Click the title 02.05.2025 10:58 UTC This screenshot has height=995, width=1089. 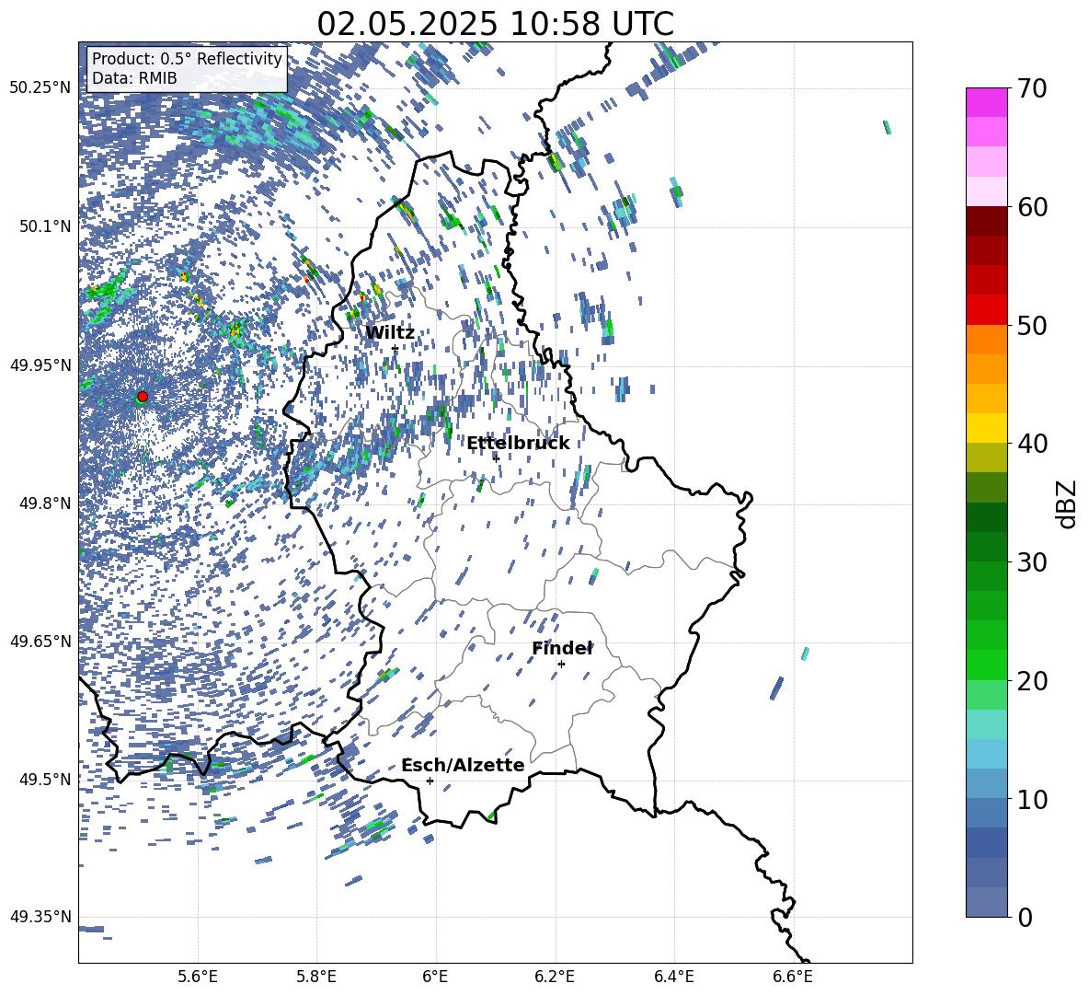coord(495,24)
